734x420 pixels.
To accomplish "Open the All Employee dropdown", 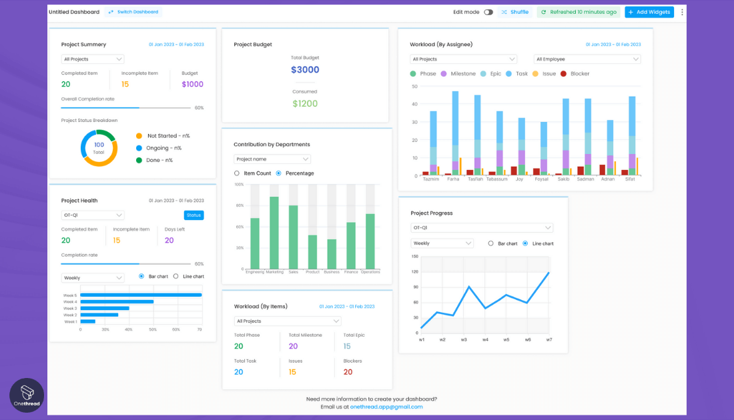I will pyautogui.click(x=587, y=59).
